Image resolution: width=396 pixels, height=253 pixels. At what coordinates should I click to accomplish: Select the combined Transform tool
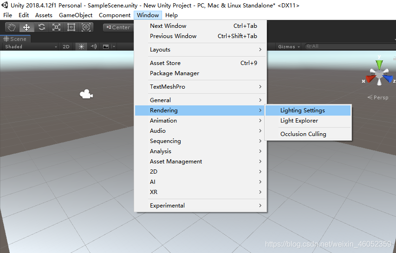point(86,27)
